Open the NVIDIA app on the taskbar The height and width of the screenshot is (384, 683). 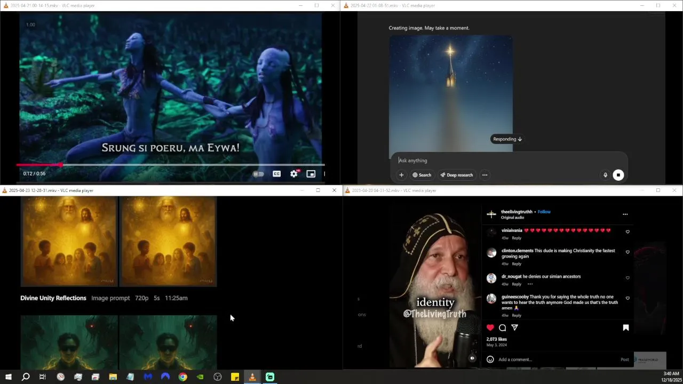[x=200, y=377]
